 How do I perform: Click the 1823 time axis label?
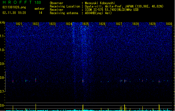52,24
